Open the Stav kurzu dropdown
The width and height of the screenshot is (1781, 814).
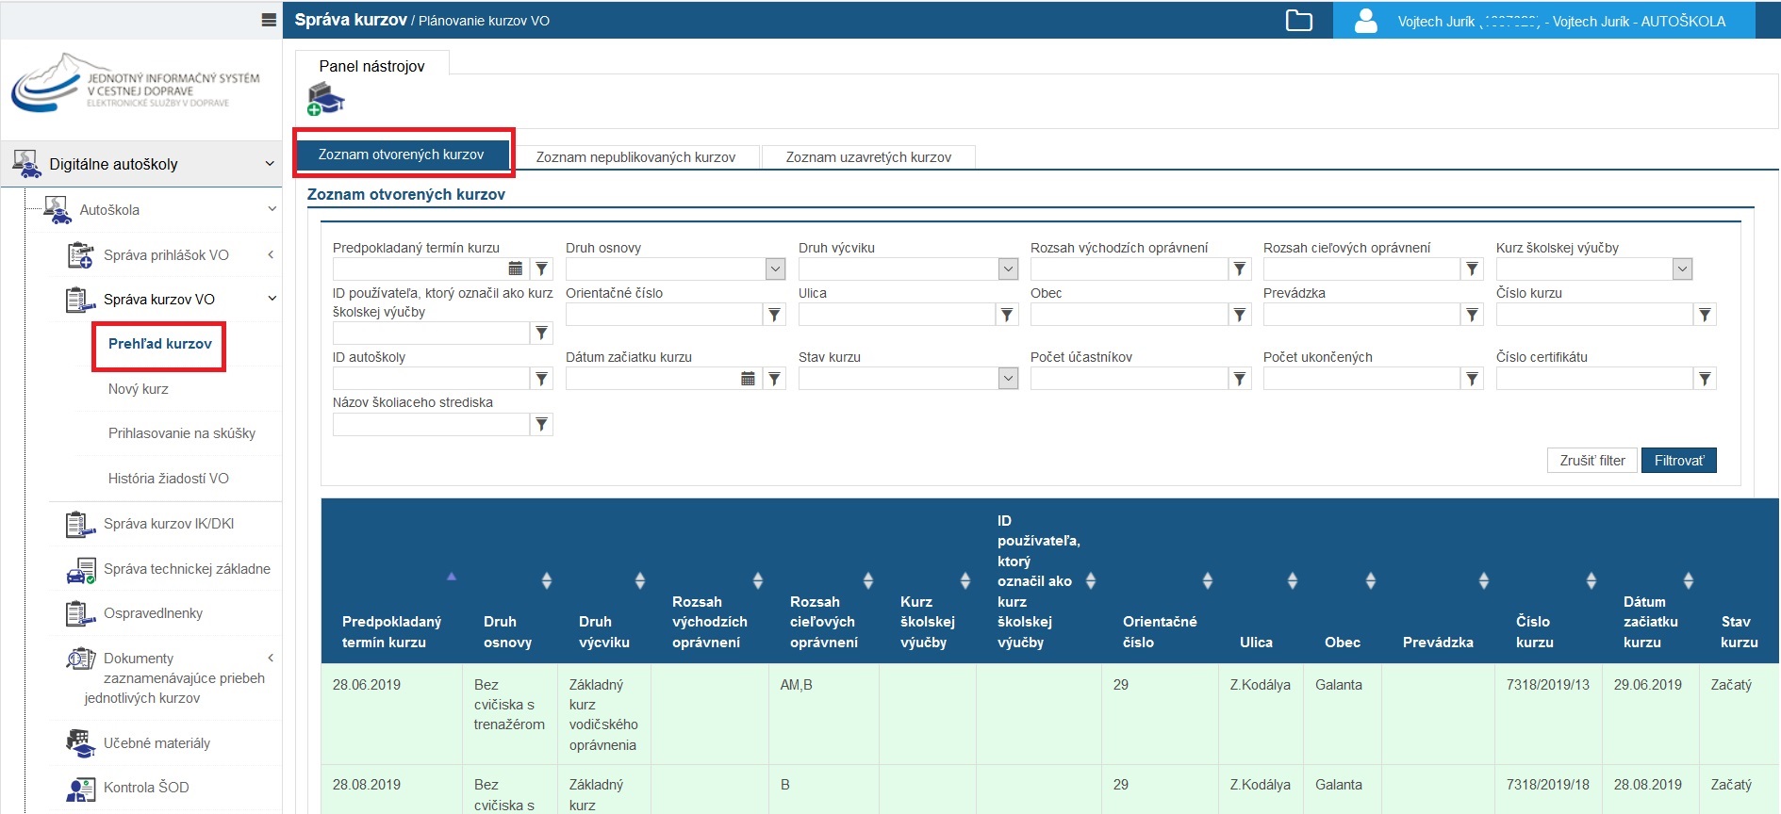pos(1008,379)
